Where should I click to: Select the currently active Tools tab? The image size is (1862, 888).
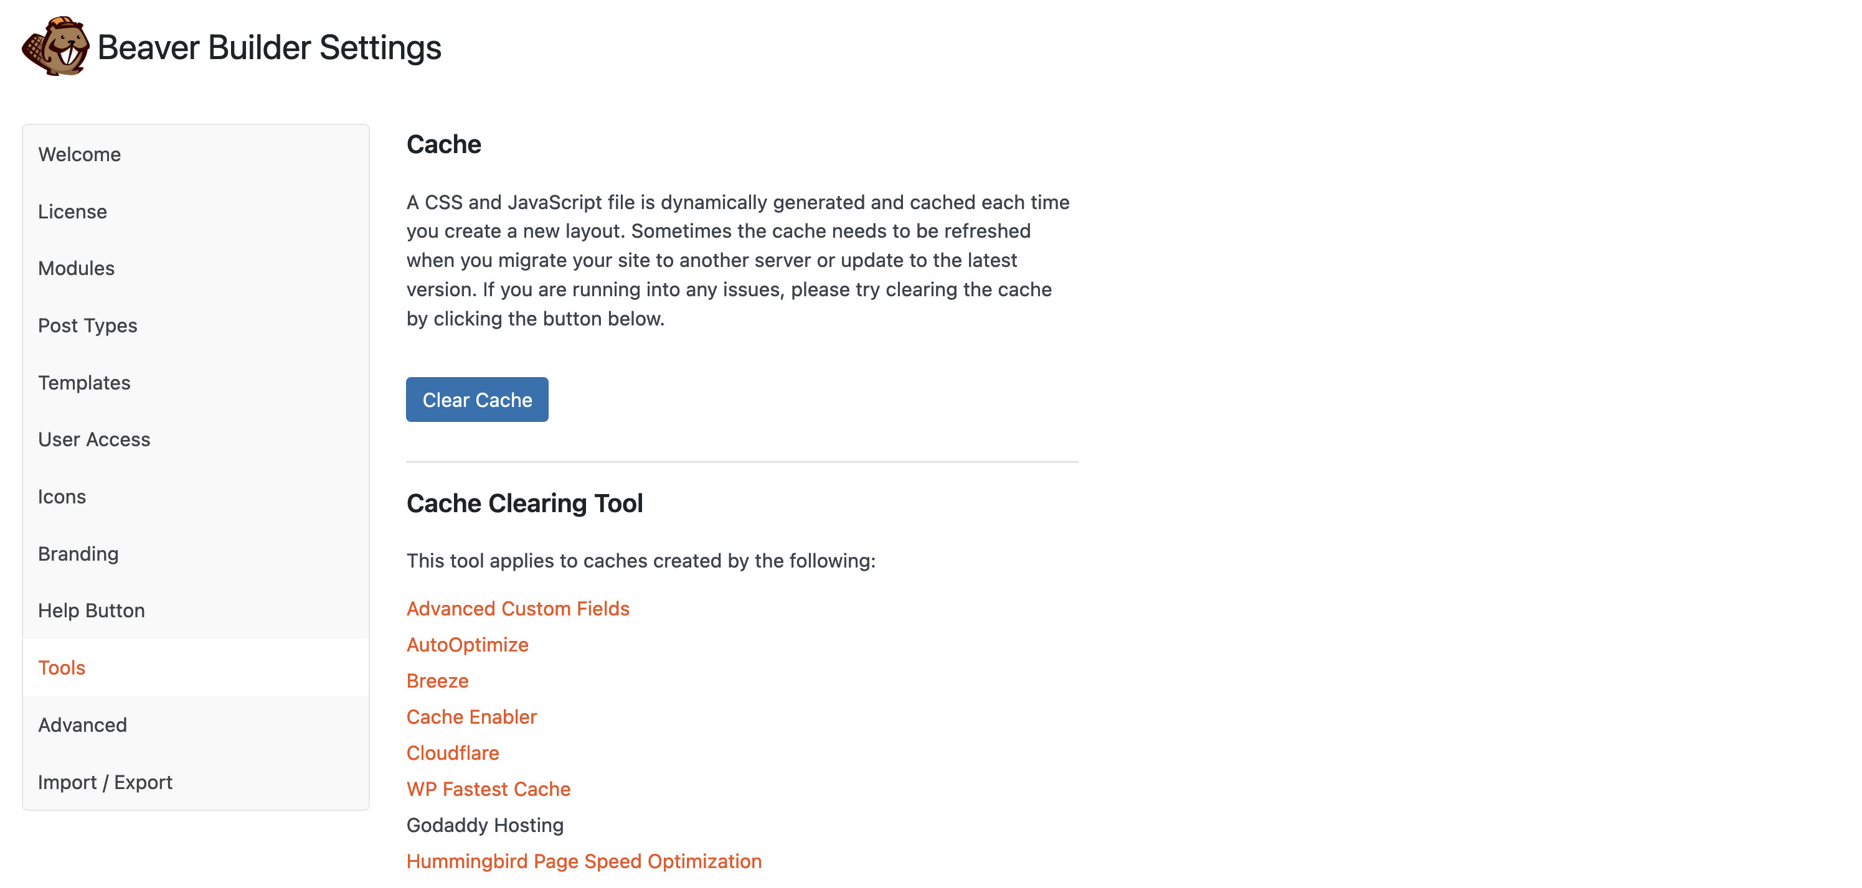62,667
